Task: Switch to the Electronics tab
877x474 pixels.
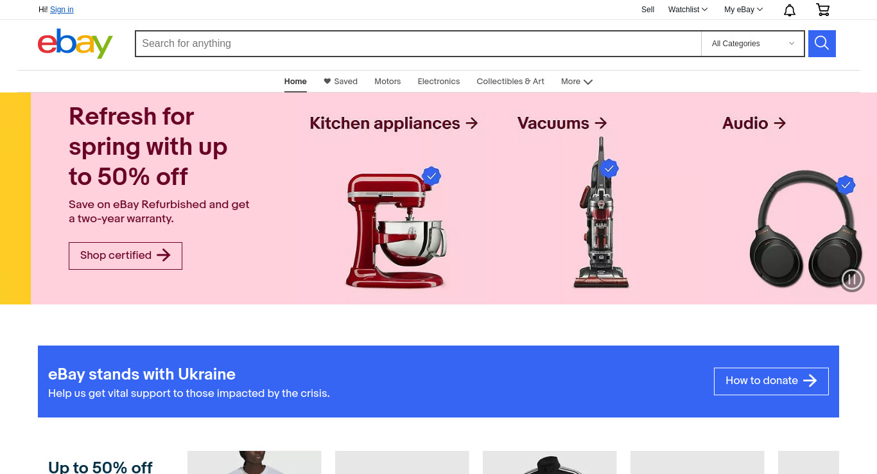Action: [438, 82]
